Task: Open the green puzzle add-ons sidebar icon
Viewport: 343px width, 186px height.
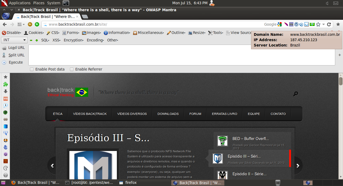Action: coord(5,84)
